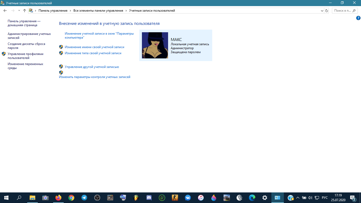Toggle the volume icon in system tray

[310, 198]
